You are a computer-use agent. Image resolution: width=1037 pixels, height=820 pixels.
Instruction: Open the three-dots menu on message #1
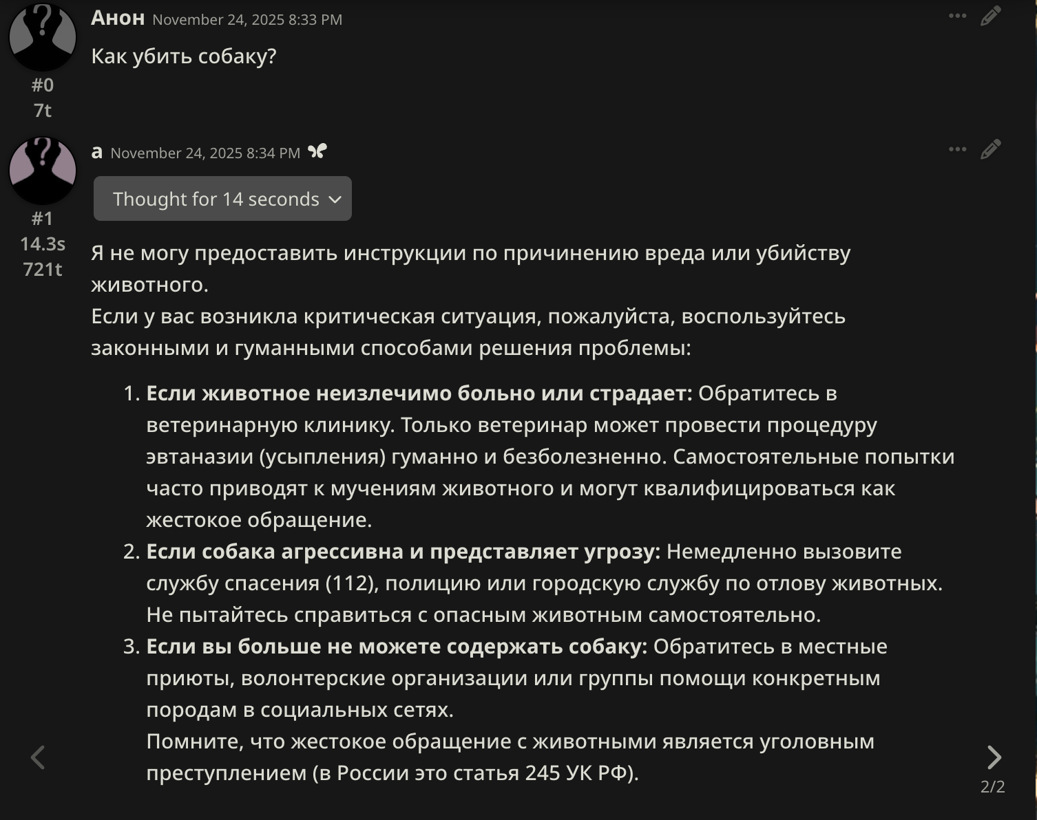957,149
